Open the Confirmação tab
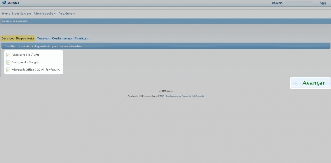331x163 pixels. coord(62,38)
